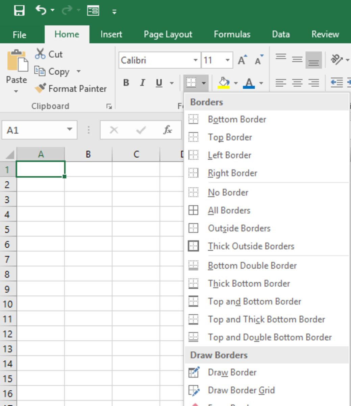Switch to the Formulas ribbon tab
Screen dimensions: 351x406
232,34
